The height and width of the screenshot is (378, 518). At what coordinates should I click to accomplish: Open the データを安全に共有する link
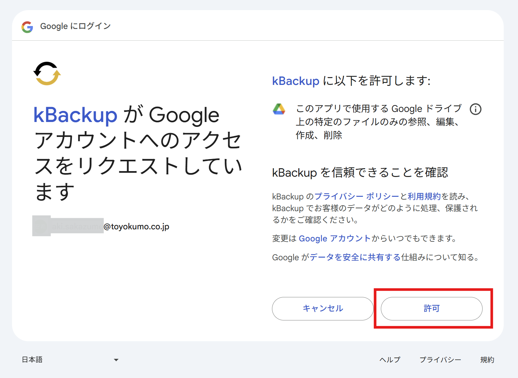355,257
